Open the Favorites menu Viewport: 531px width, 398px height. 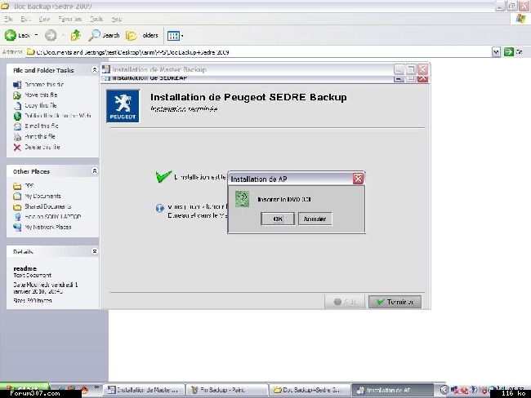click(x=69, y=19)
